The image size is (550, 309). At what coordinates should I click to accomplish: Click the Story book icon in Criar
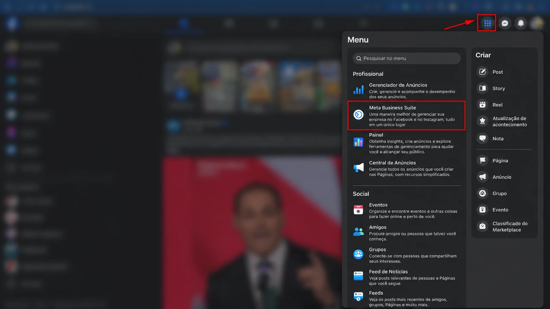[483, 88]
